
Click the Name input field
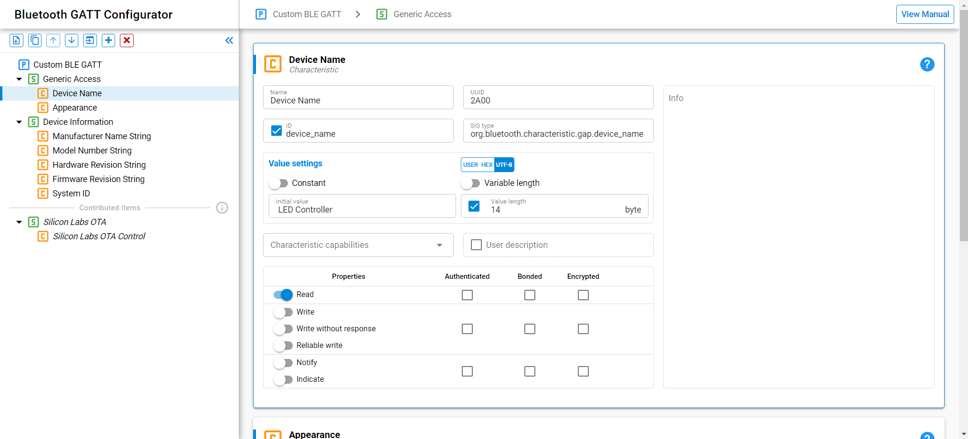tap(358, 97)
